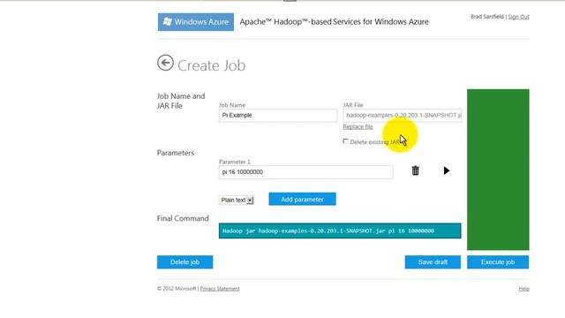Click the green side panel
The image size is (565, 318).
tap(498, 170)
